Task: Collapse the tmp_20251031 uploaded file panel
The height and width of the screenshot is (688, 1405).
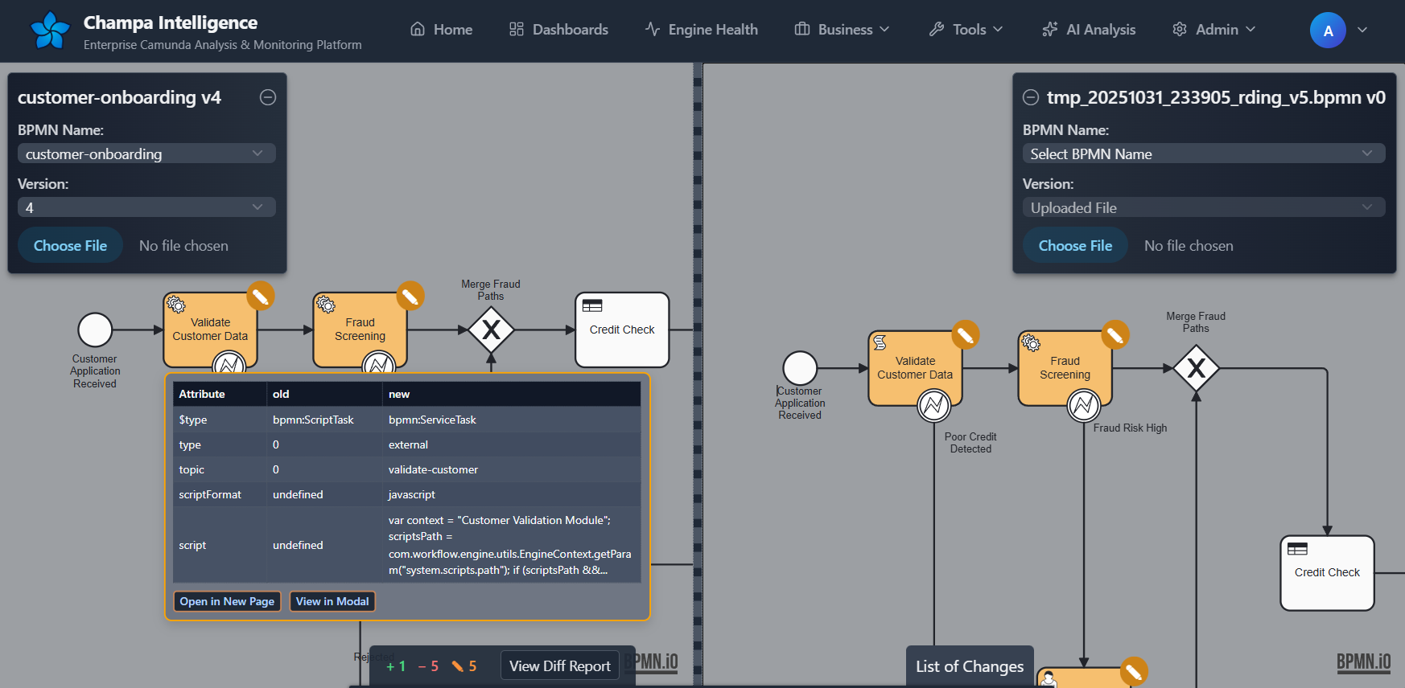Action: point(1030,97)
